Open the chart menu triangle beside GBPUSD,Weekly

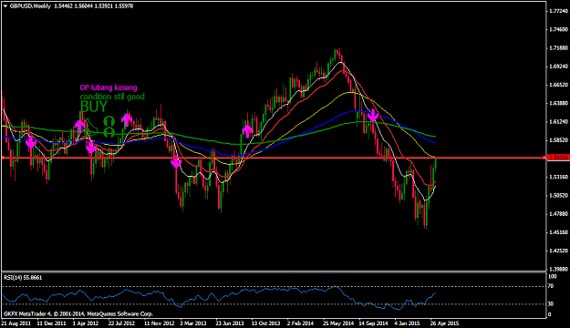coord(5,6)
